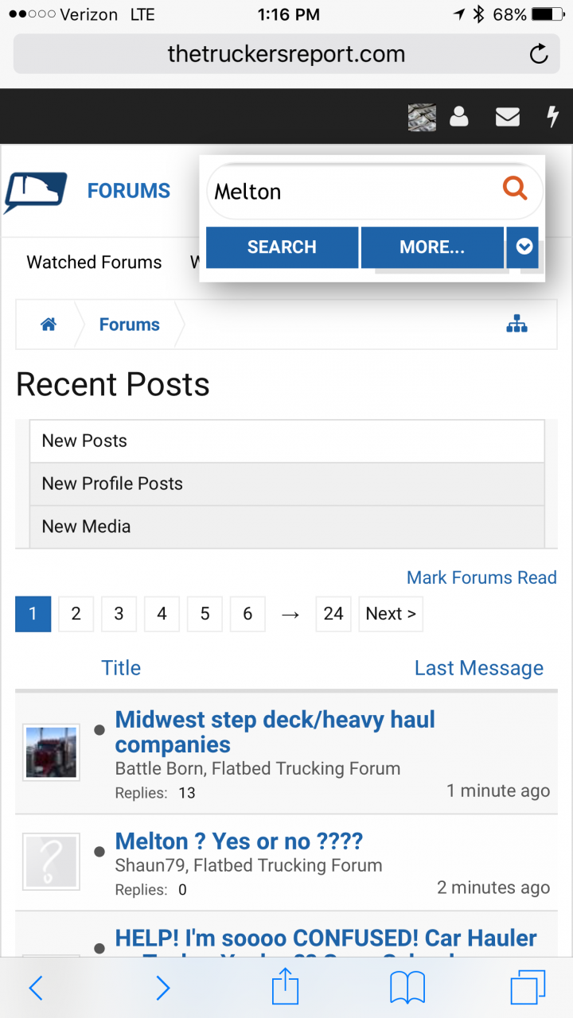Screen dimensions: 573x1018
Task: Click the Mark Forums Read link
Action: pos(481,577)
